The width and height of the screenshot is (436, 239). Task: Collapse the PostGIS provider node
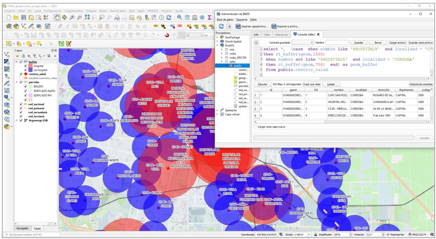[217, 45]
